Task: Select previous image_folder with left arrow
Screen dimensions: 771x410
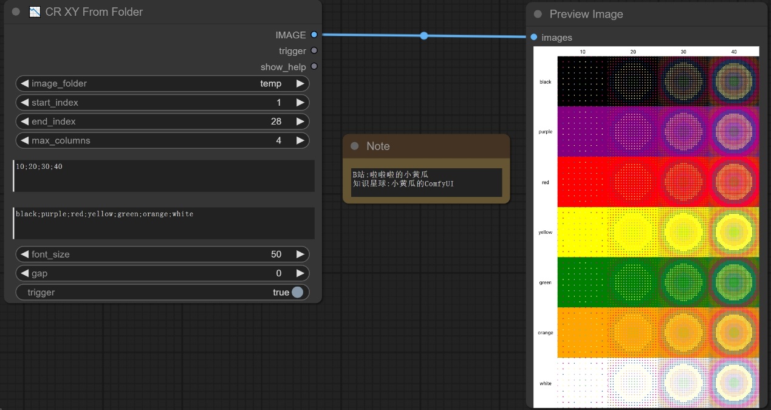Action: coord(25,84)
